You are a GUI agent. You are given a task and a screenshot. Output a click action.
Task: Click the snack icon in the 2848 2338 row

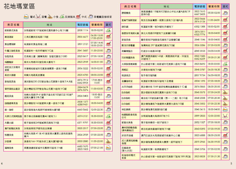pyautogui.click(x=225, y=98)
